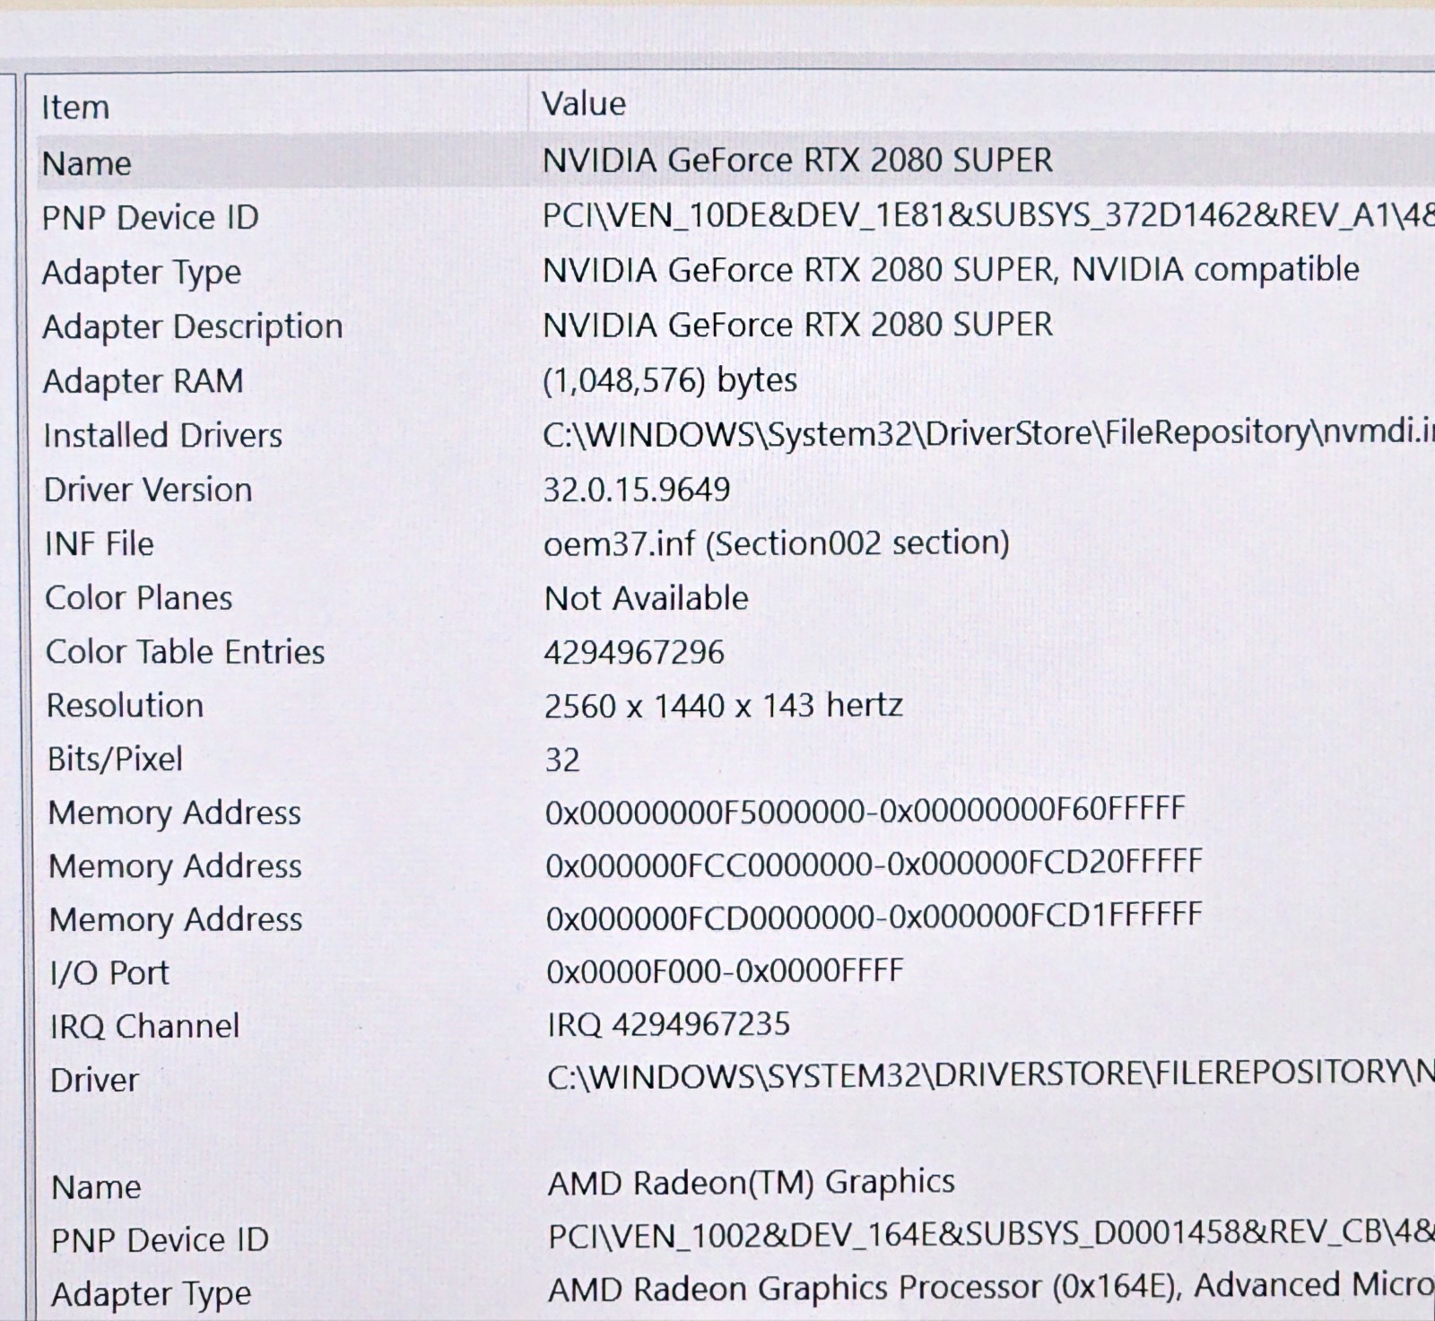Select the AMD Radeon(TM) Graphics name value
Image resolution: width=1435 pixels, height=1321 pixels.
(x=751, y=1183)
